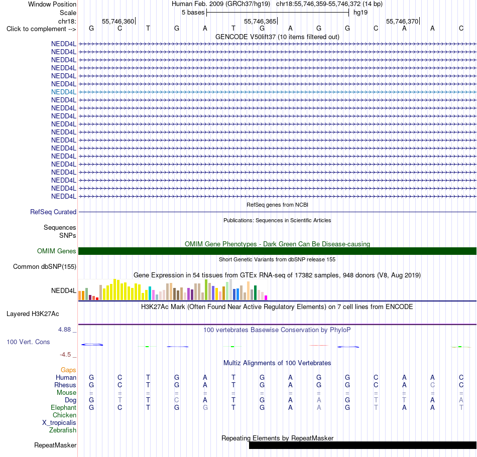Open 'Short Genetic Variants from dbSNP release 155'
Viewport: 477px width, 457px height.
pyautogui.click(x=277, y=259)
